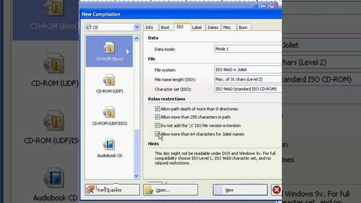Screen dimensions: 361x203
Task: Click the Nero Express button
Action: pos(112,190)
